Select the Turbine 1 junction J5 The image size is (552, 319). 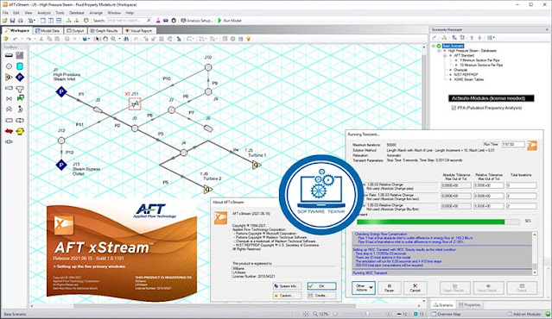pos(257,165)
